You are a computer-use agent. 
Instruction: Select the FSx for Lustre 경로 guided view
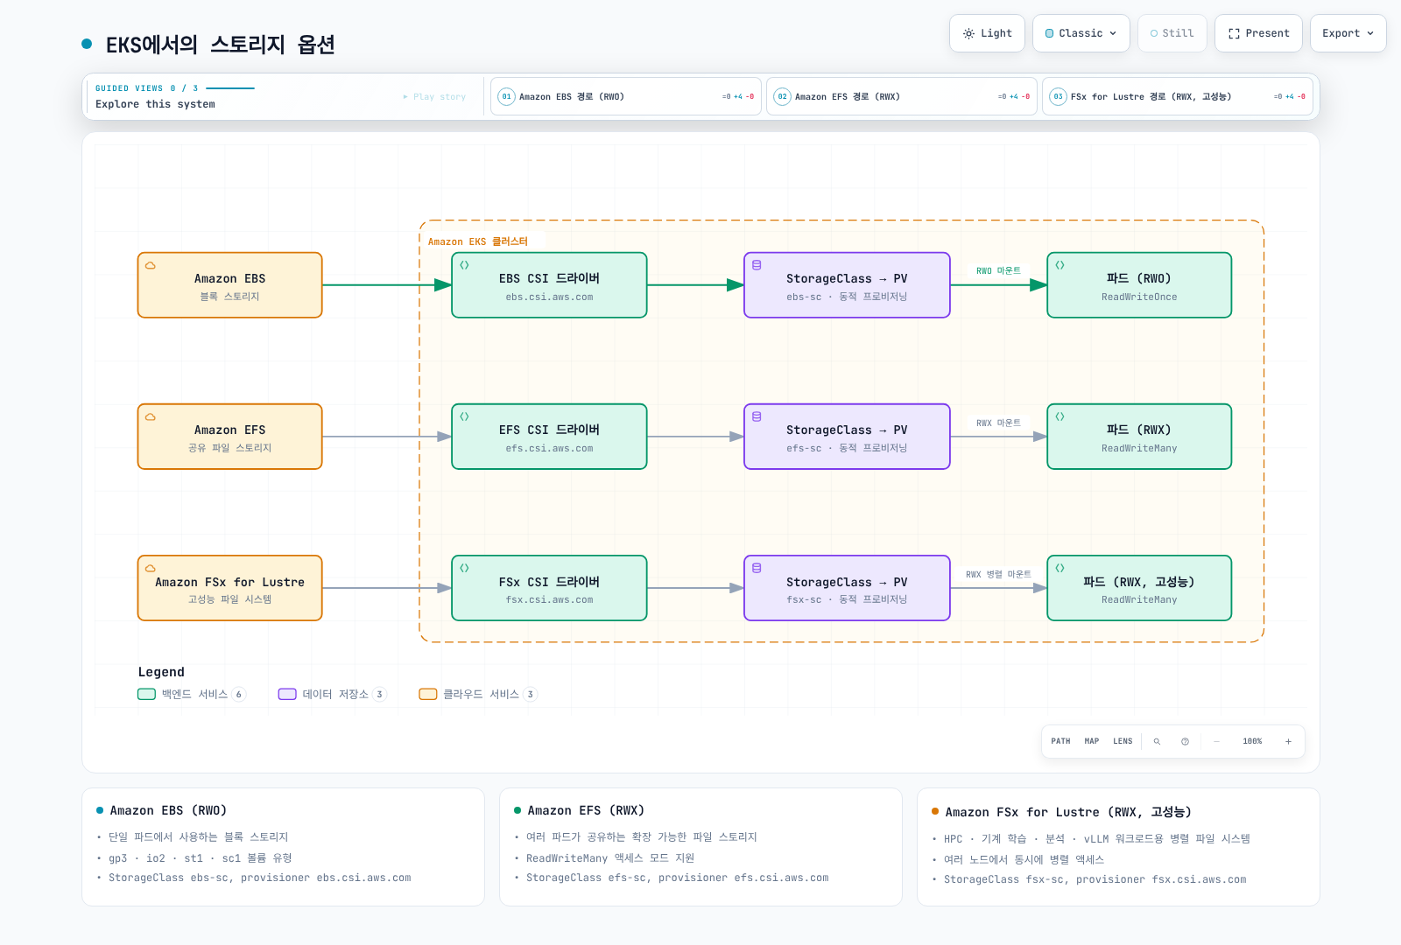pos(1178,96)
